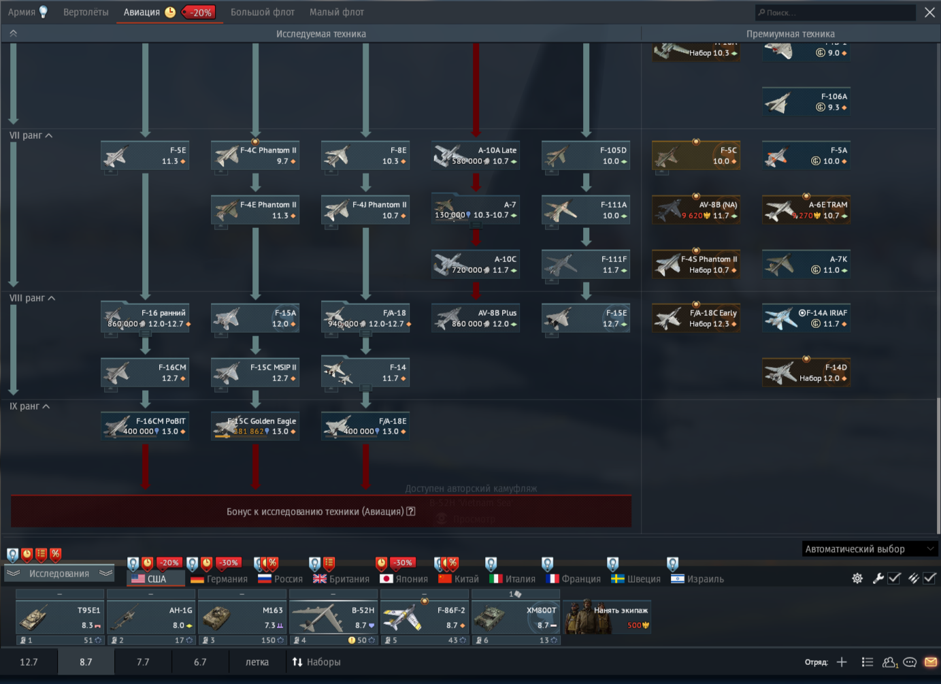Collapse the research tree with top-left chevrons
Viewport: 941px width, 684px height.
tap(13, 33)
